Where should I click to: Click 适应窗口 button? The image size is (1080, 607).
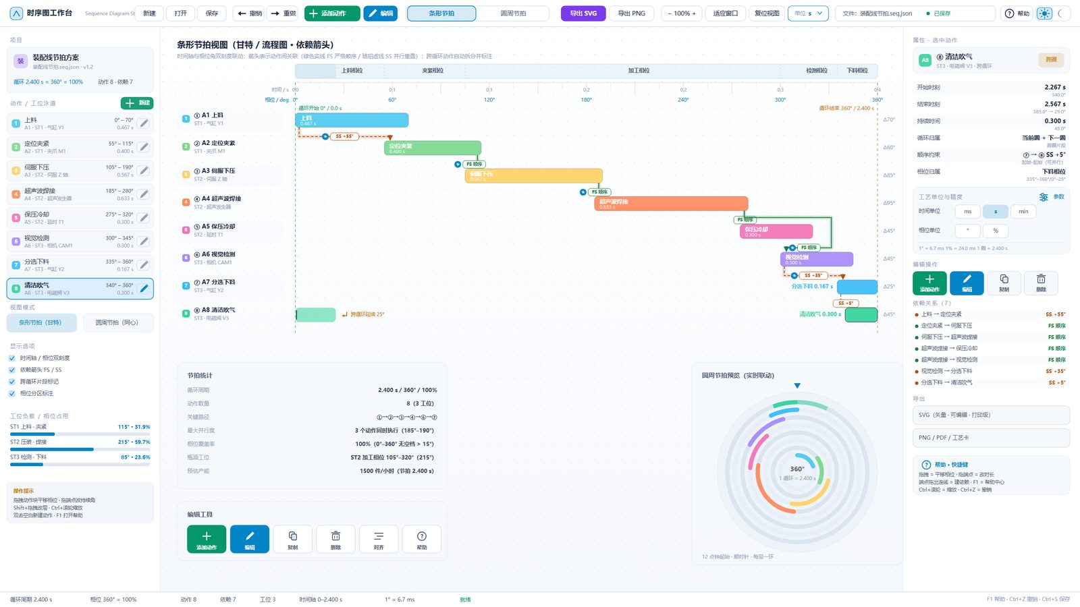click(x=726, y=13)
